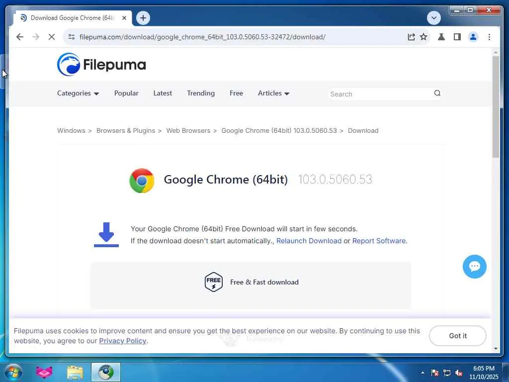Viewport: 509px width, 382px height.
Task: Click the address bar URL
Action: [203, 37]
